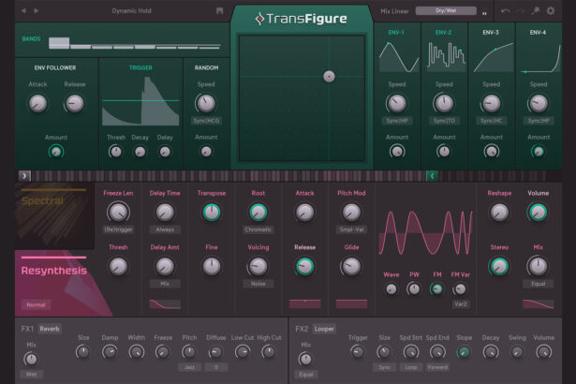
Task: Click the output Volume knob
Action: pyautogui.click(x=539, y=213)
